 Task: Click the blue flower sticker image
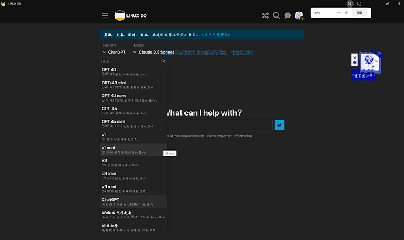[369, 62]
